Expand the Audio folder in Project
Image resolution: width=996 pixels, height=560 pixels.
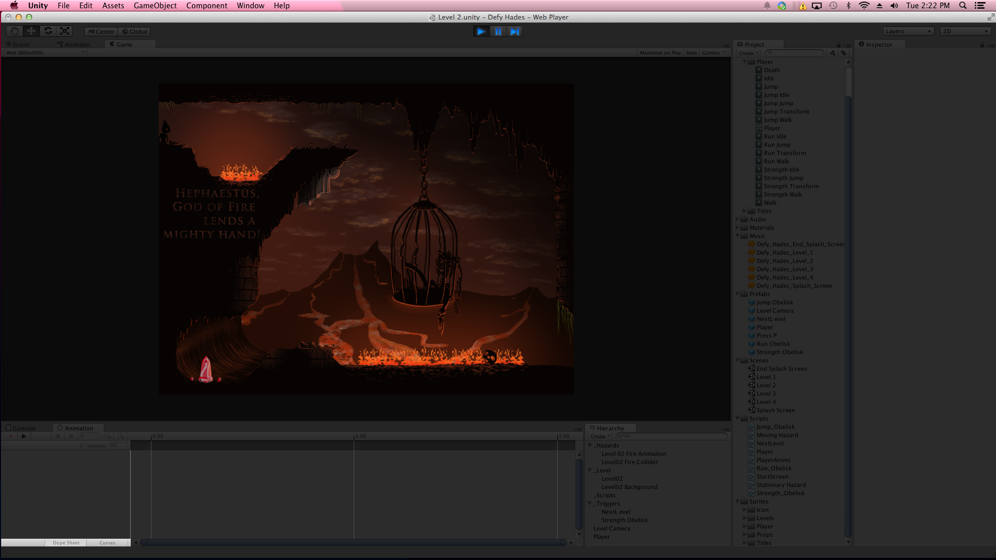[x=738, y=219]
